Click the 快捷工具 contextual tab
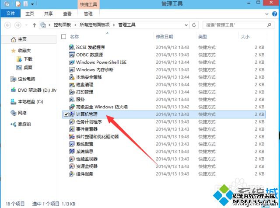Viewport: 280px width, 208px height. (x=88, y=4)
